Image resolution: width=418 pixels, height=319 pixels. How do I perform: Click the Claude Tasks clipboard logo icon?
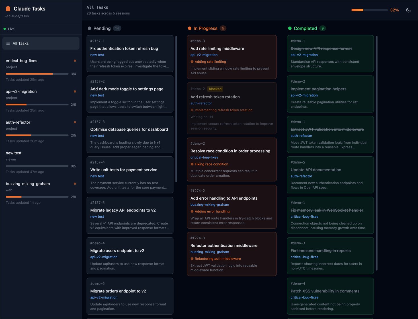point(8,9)
